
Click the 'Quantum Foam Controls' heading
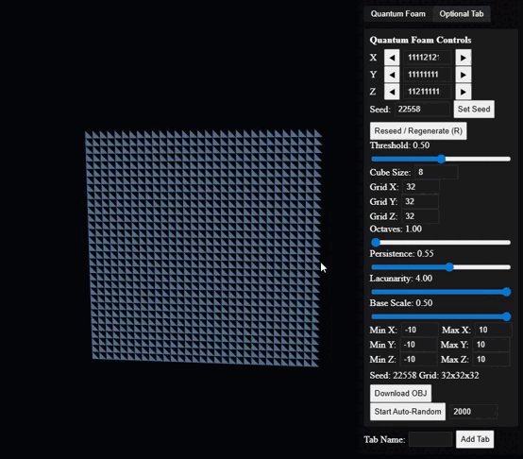point(420,40)
